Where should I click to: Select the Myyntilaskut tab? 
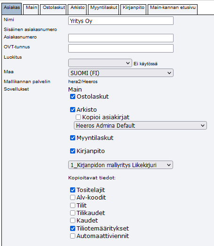click(x=103, y=9)
